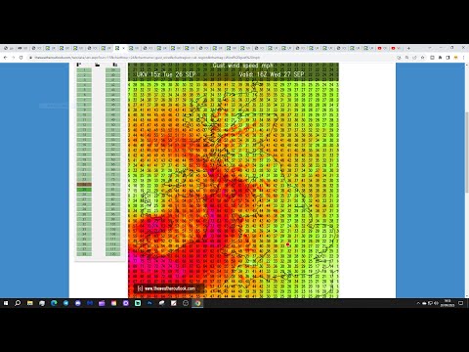
Task: Select forecast step 10 in left column
Action: coord(84,114)
